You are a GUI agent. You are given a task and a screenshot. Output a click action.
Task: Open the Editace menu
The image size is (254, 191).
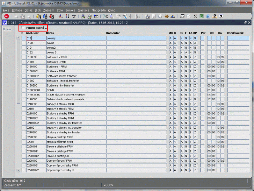click(17, 11)
